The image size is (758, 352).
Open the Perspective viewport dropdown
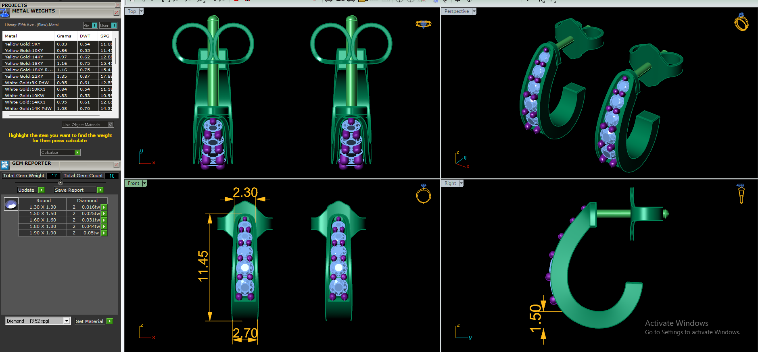coord(474,11)
